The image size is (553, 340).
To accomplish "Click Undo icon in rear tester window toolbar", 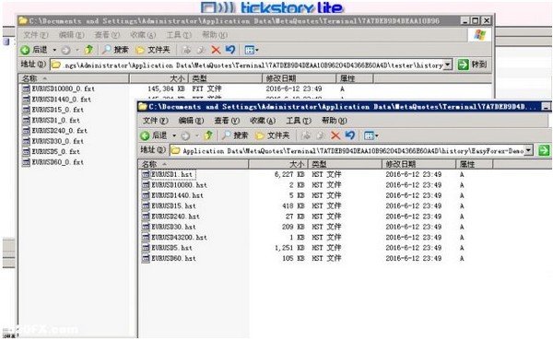I will tap(230, 50).
